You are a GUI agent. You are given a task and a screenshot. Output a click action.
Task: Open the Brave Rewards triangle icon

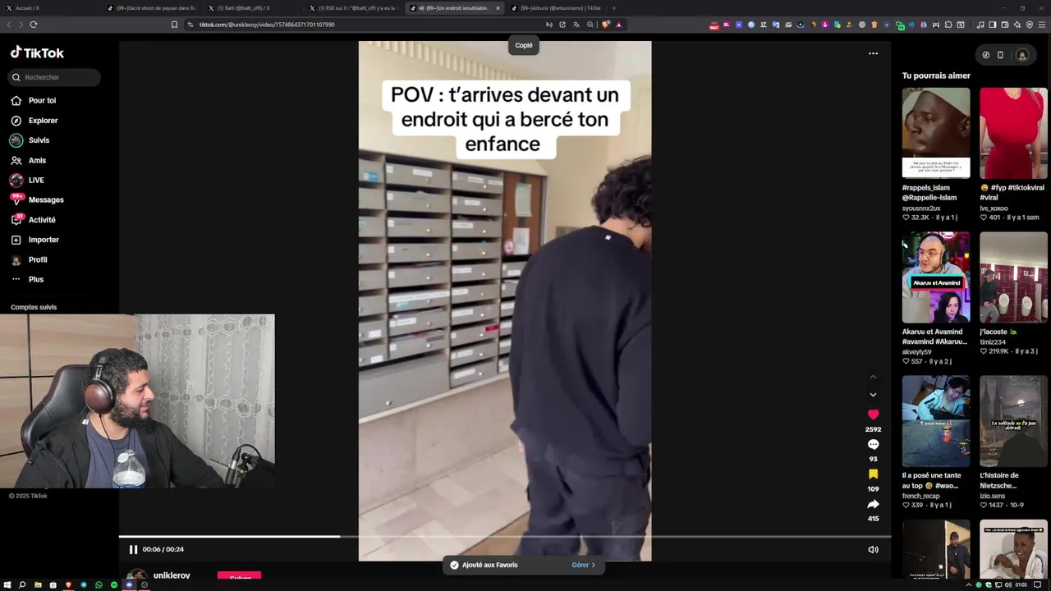coord(619,25)
